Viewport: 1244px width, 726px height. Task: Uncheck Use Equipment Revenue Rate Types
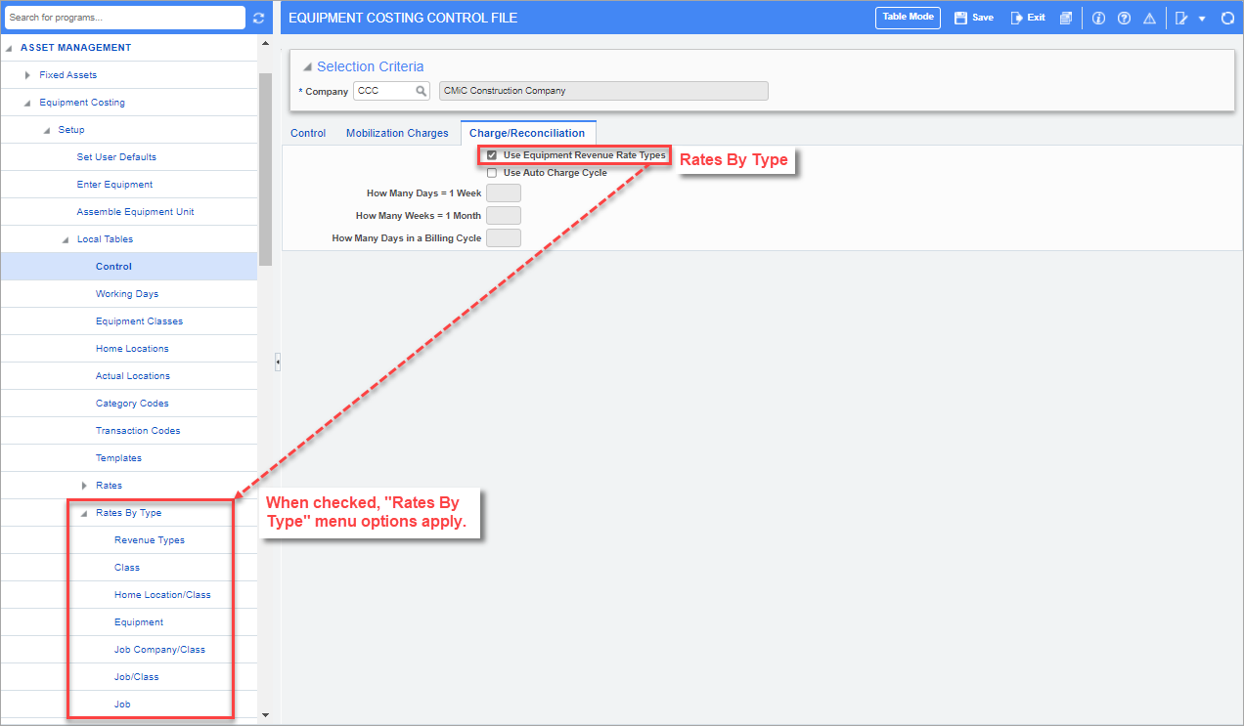[x=492, y=155]
